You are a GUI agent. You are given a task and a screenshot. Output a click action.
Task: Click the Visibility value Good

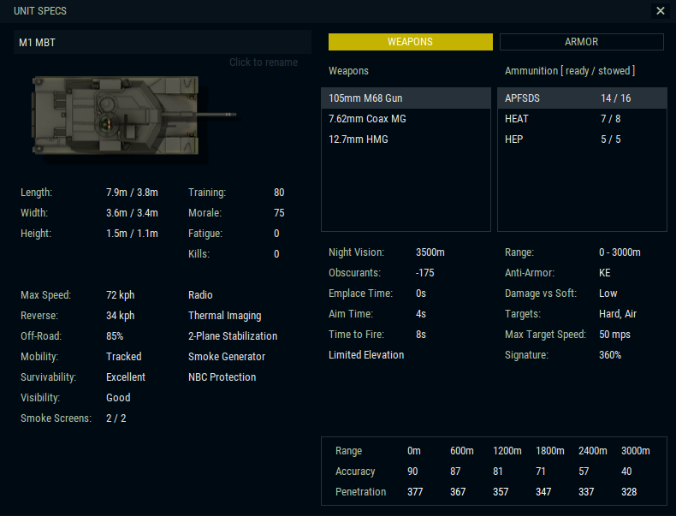pos(118,398)
